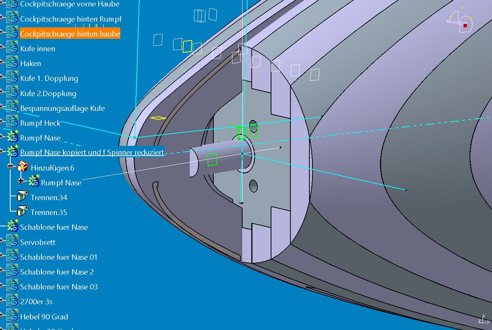Screen dimensions: 492x330
Task: Click the body icon beside Kufe innen
Action: coord(12,48)
